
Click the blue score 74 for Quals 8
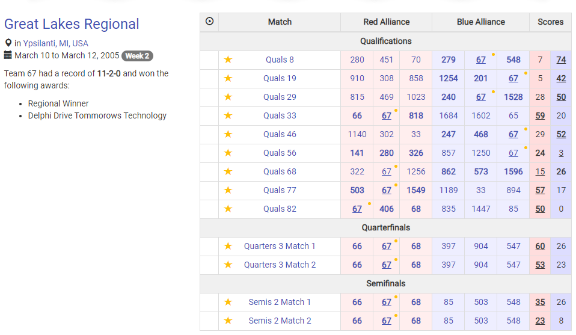[x=561, y=60]
